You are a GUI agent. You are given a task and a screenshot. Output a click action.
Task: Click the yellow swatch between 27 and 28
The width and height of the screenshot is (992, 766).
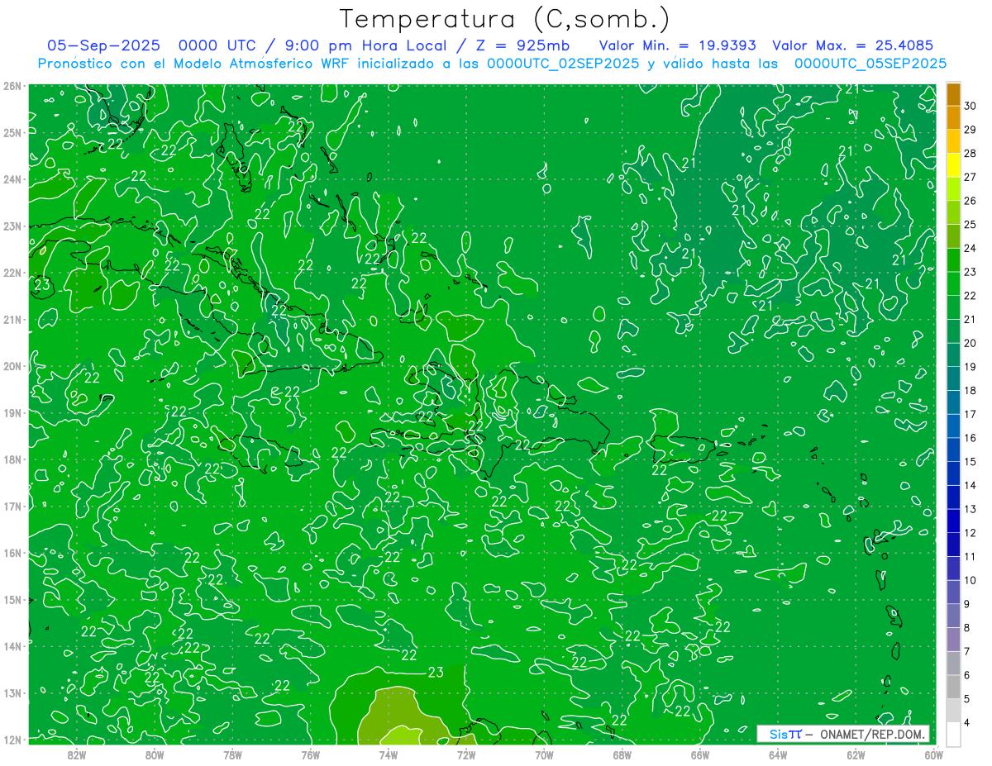[x=953, y=165]
